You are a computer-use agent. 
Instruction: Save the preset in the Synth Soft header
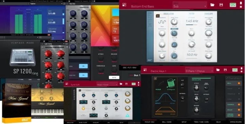coord(126,84)
